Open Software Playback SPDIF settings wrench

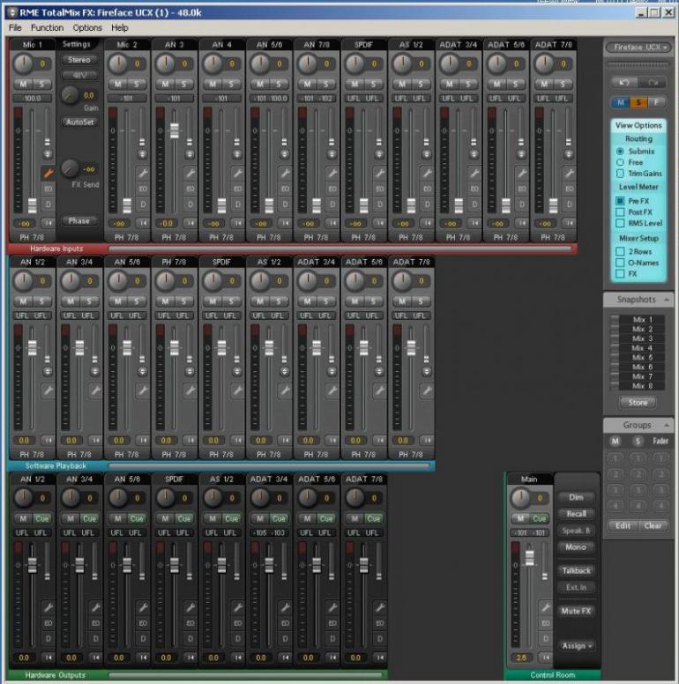point(237,390)
